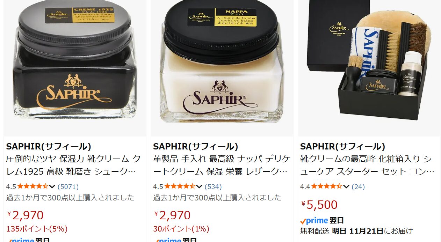
Task: Click the ¥2,970 price of Creme 1925
Action: pos(25,215)
